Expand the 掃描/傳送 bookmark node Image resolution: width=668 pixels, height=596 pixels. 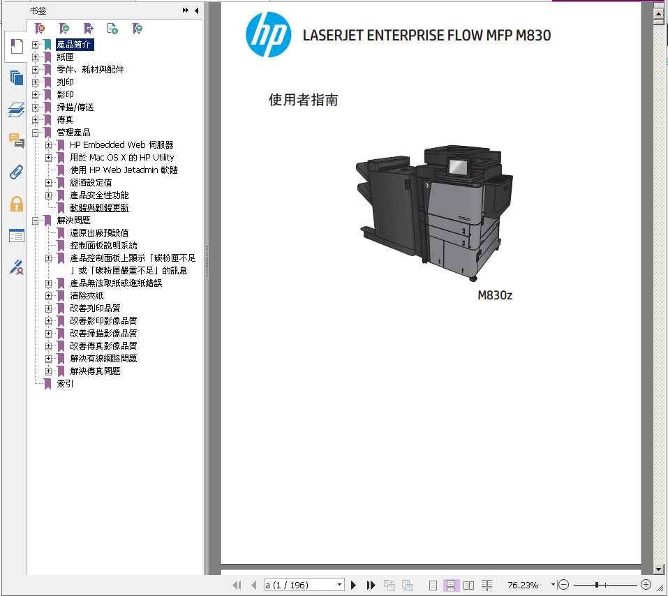[x=36, y=107]
